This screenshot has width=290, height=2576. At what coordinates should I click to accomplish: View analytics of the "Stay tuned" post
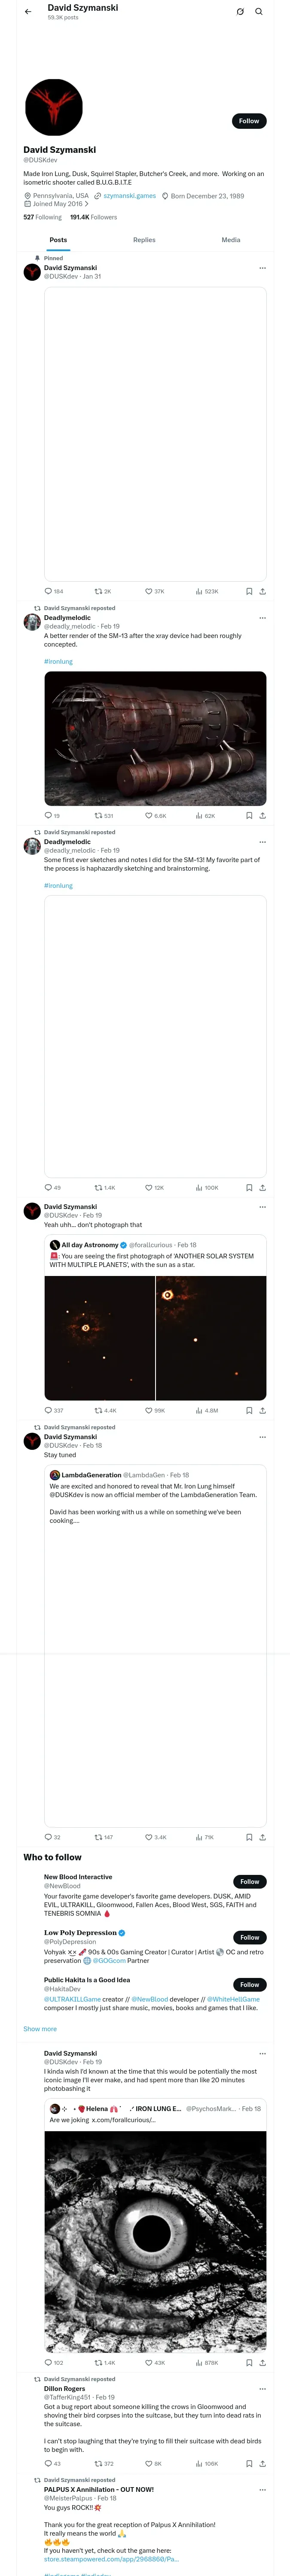click(x=200, y=1837)
